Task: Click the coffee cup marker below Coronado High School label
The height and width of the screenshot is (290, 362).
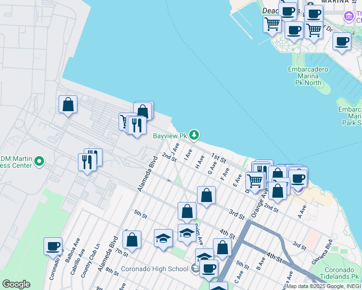Action: tap(209, 268)
